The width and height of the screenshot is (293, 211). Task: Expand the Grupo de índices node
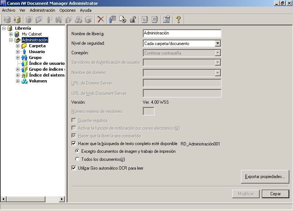point(18,70)
